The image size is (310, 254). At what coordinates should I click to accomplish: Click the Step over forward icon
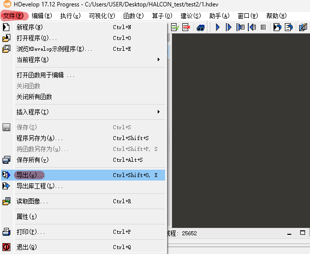pyautogui.click(x=241, y=27)
